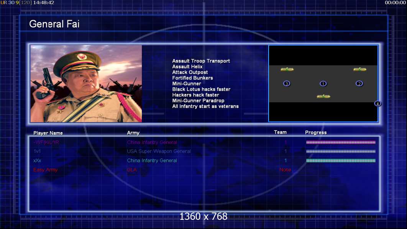Click the team value 'None' for Easy Army

click(x=285, y=170)
